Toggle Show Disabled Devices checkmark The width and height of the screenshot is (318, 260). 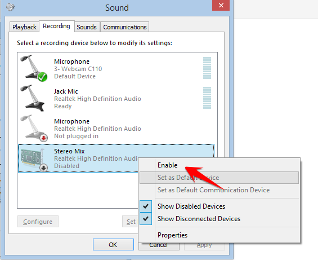pos(146,206)
